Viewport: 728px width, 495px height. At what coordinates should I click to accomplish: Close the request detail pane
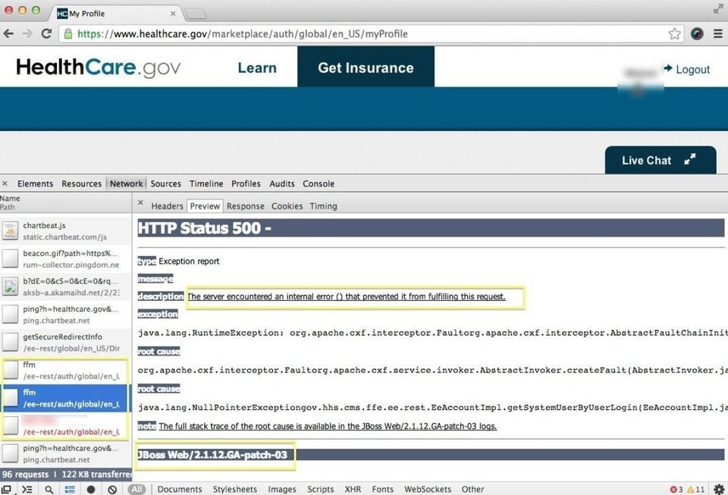point(140,203)
